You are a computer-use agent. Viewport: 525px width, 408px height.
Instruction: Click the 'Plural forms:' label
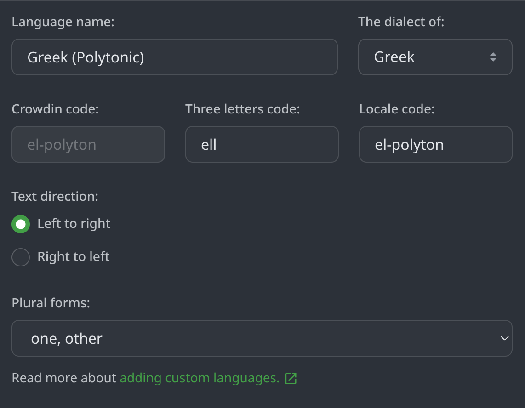point(51,303)
